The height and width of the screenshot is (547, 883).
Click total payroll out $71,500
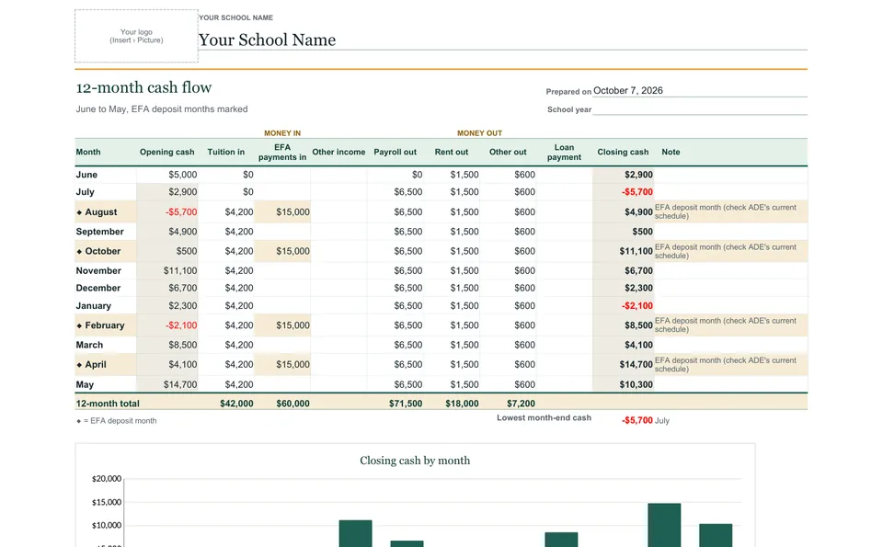pyautogui.click(x=406, y=404)
